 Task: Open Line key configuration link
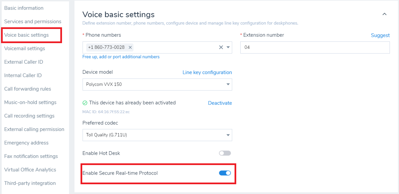[207, 72]
